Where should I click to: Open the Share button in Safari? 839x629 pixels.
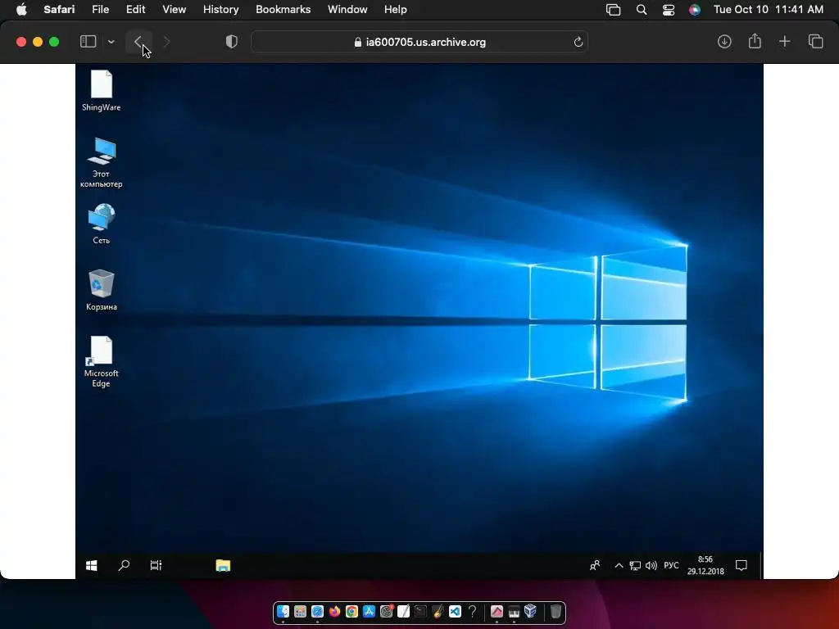tap(755, 41)
